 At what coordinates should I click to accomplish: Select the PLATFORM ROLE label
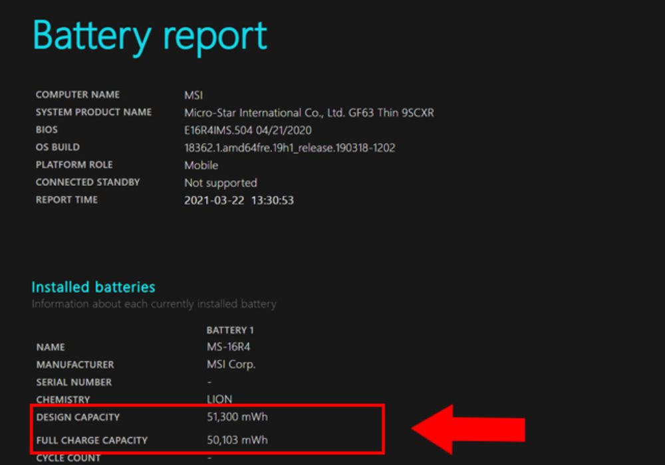74,164
